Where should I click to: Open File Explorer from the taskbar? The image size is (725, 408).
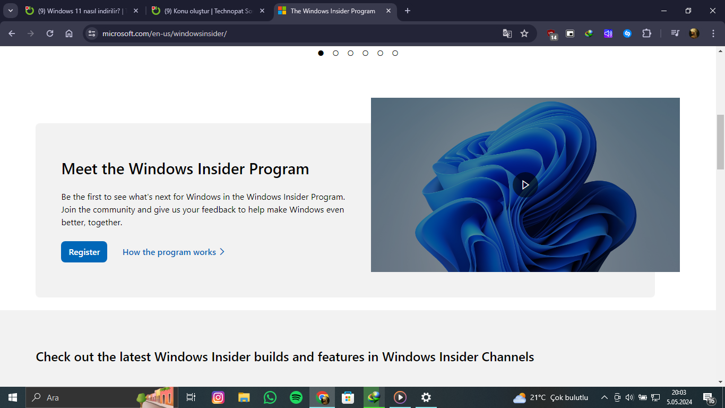[x=244, y=397]
